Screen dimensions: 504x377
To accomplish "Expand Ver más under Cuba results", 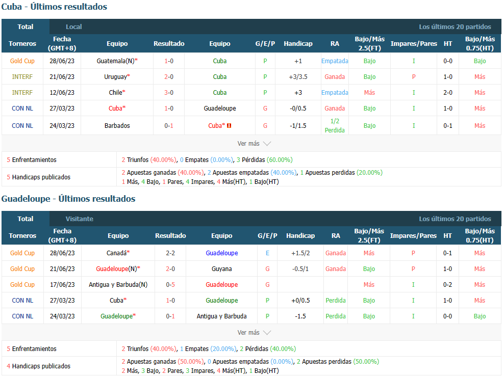I will pyautogui.click(x=254, y=144).
